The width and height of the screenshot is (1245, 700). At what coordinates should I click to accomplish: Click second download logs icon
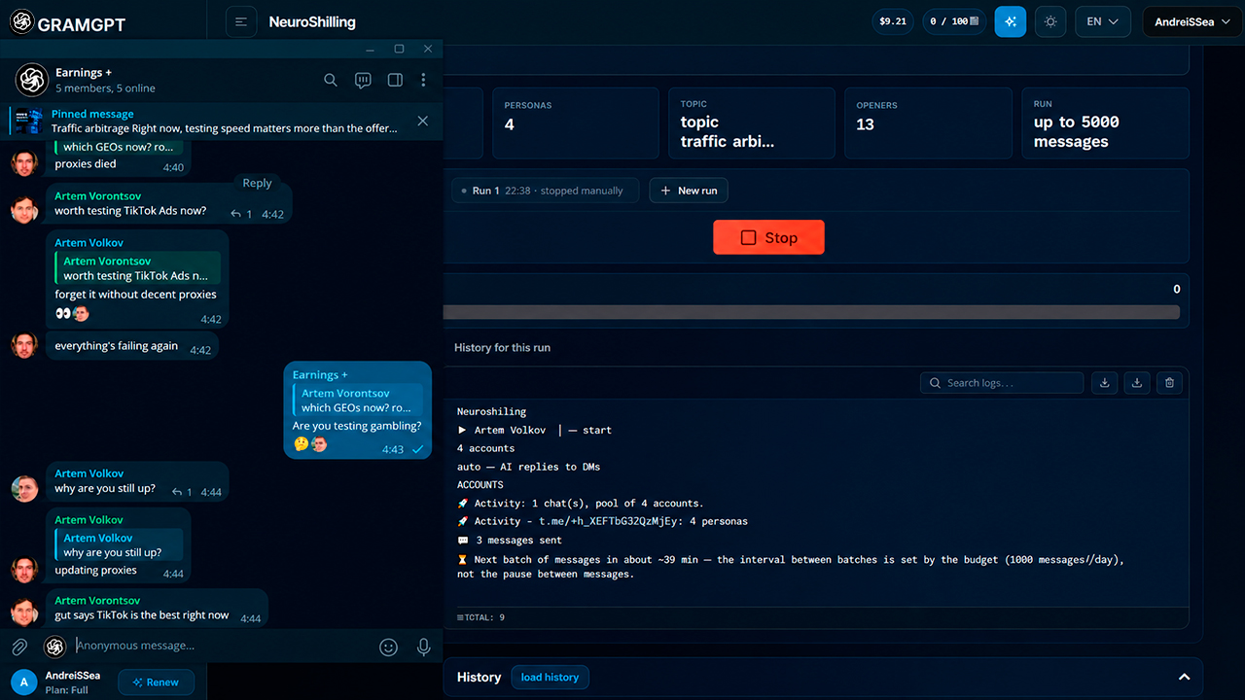1136,383
